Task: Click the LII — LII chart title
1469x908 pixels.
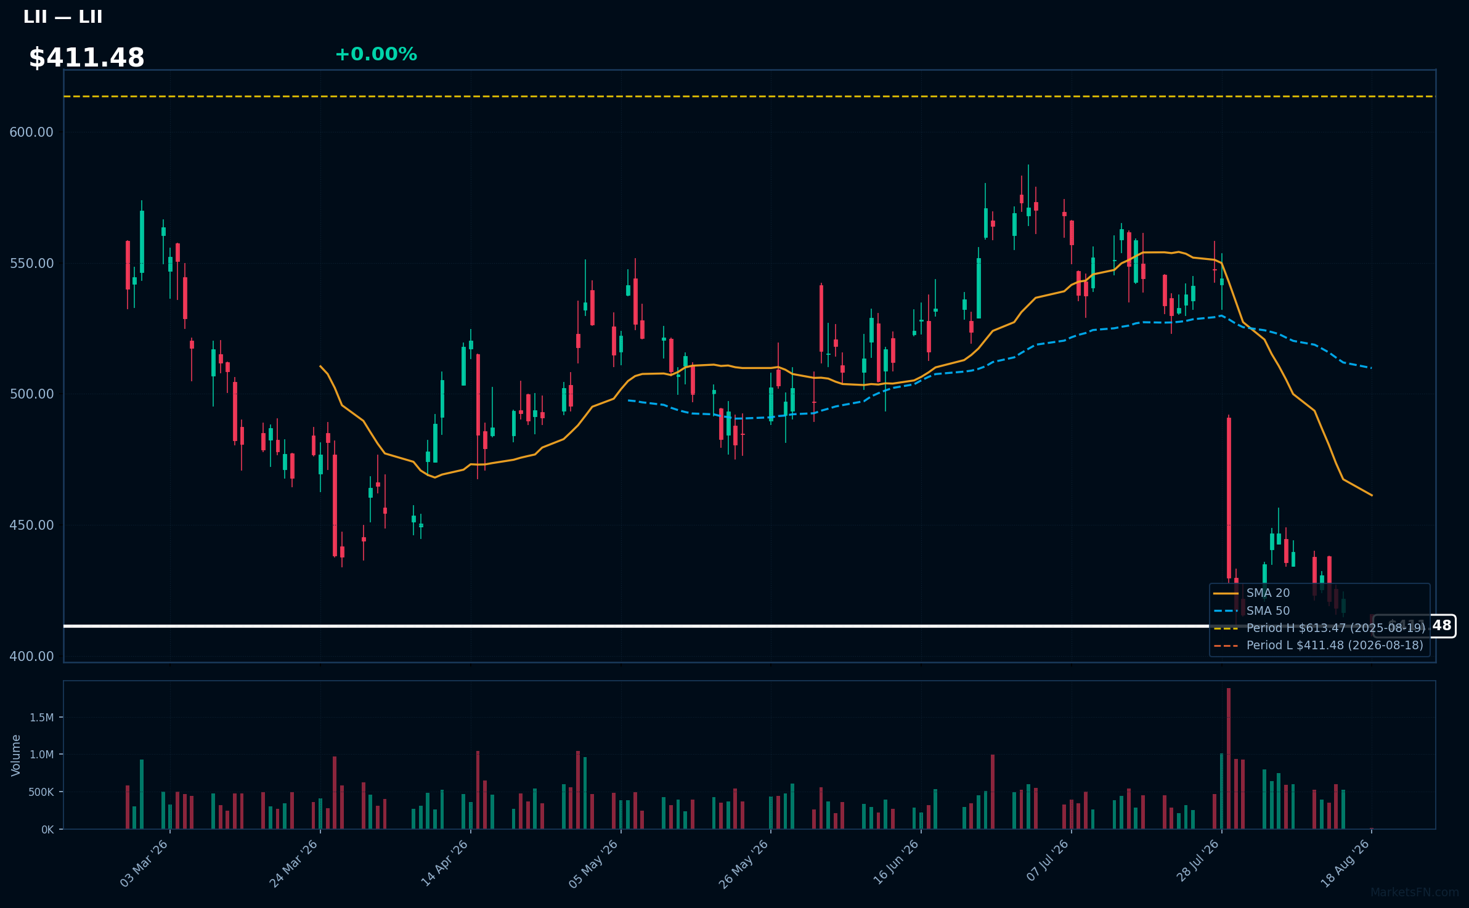Action: pos(63,17)
